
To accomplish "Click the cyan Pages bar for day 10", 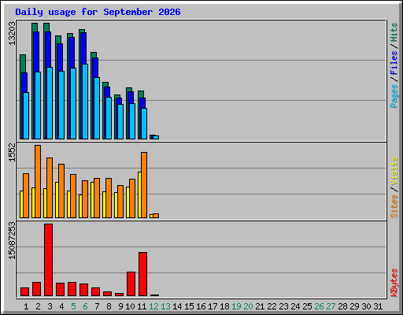I will tap(132, 121).
